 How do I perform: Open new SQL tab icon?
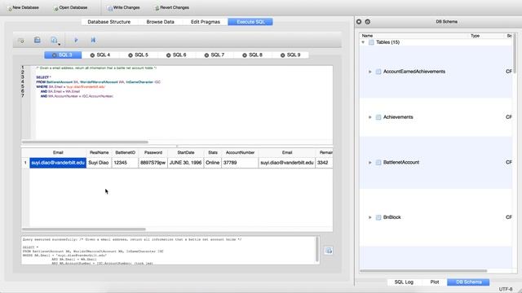(x=21, y=40)
